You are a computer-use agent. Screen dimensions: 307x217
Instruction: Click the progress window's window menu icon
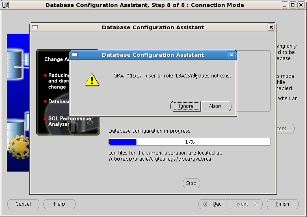pos(35,27)
